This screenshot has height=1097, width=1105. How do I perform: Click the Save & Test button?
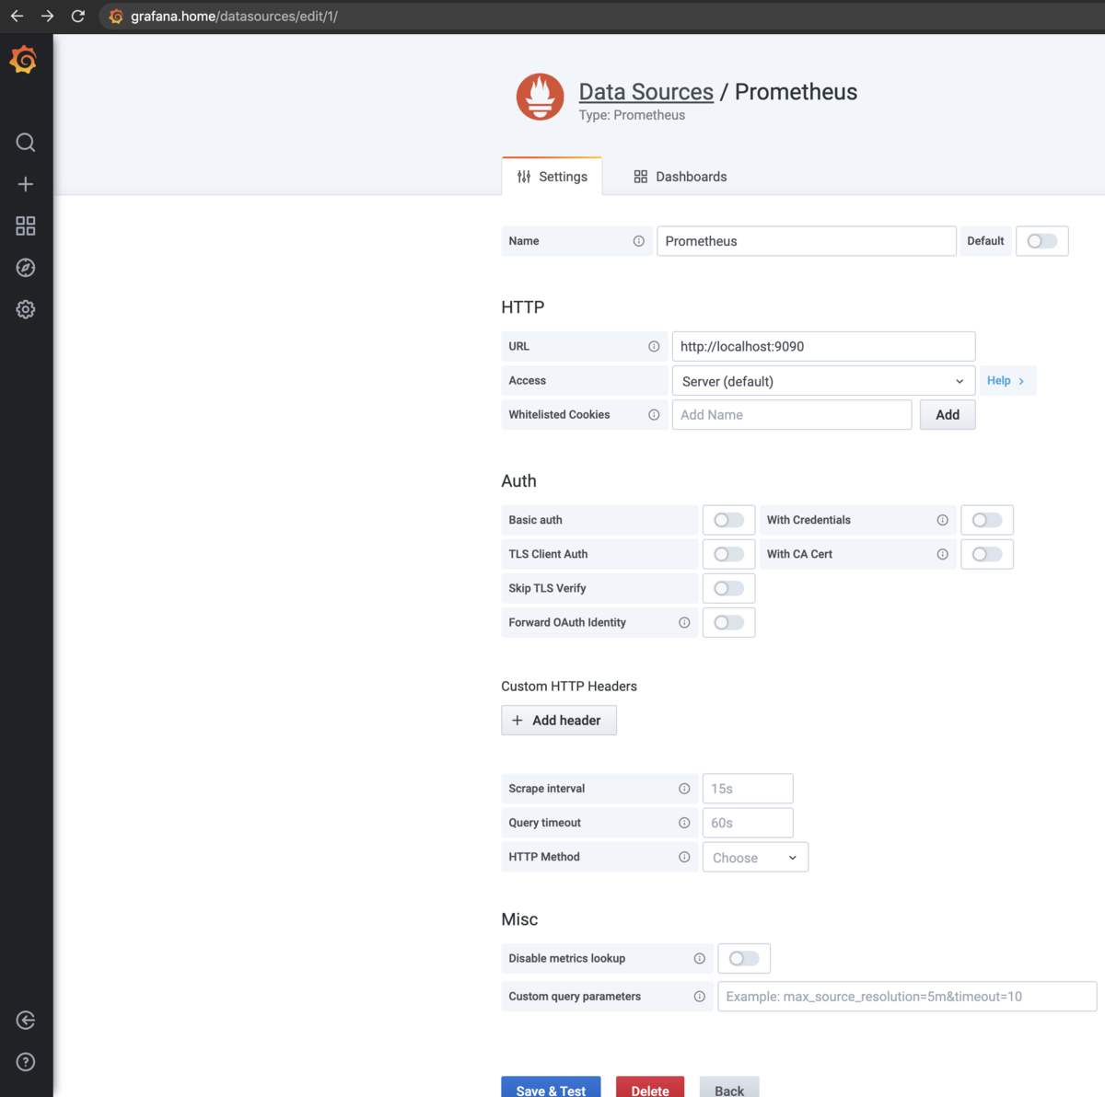tap(551, 1089)
